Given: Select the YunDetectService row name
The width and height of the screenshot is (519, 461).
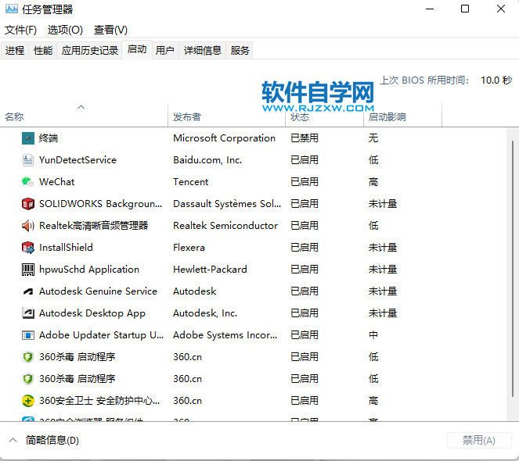Looking at the screenshot, I should pyautogui.click(x=77, y=160).
